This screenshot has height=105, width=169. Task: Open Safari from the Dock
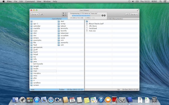(51, 100)
